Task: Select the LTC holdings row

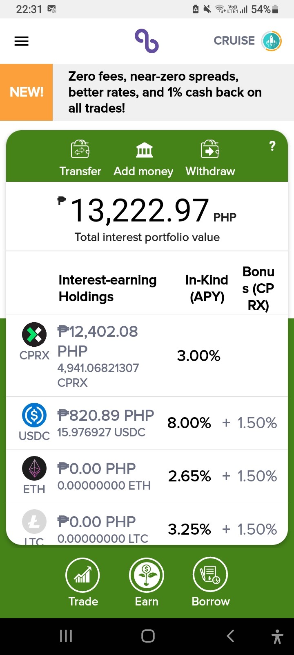Action: pos(147,524)
